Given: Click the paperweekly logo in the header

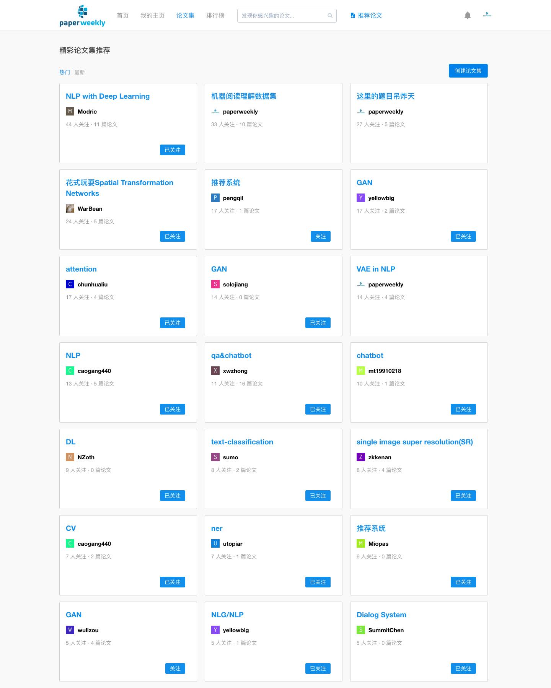Looking at the screenshot, I should click(82, 16).
